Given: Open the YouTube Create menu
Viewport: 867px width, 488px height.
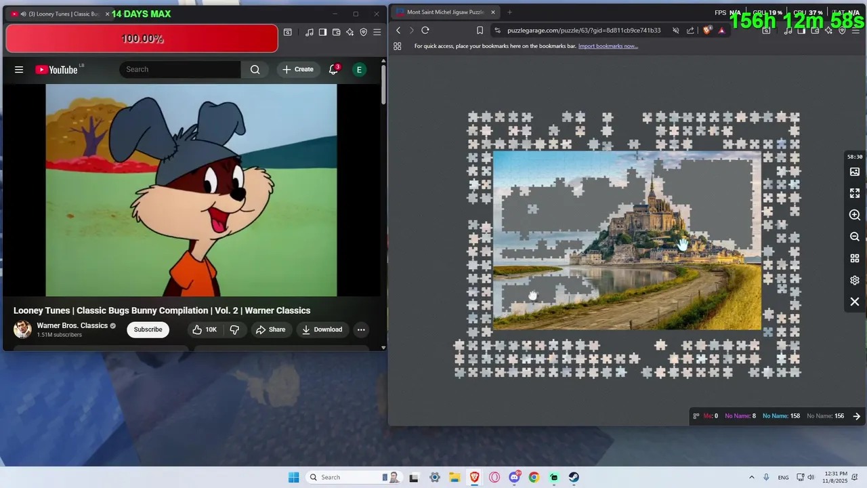Looking at the screenshot, I should pyautogui.click(x=298, y=69).
